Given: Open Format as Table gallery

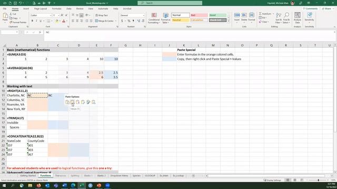Looking at the screenshot, I should click(x=166, y=18).
